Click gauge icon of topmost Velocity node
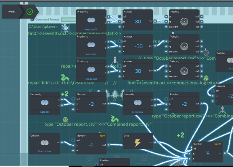Screen dimensions: 233x167 [184, 22]
